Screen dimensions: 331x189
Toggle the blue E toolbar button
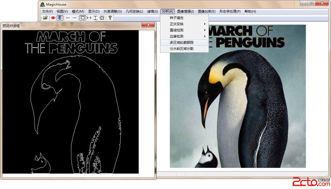(x=60, y=18)
